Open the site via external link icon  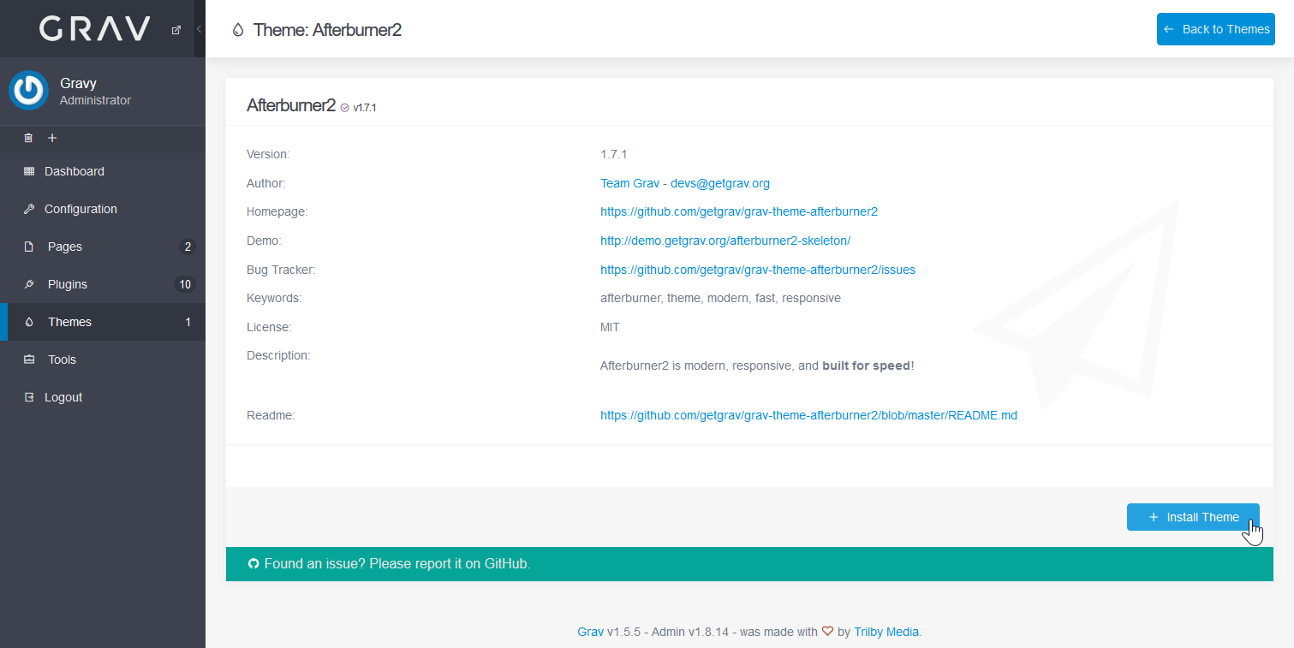point(176,29)
